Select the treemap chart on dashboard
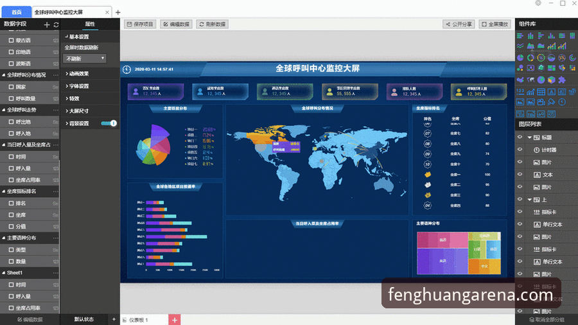578x325 pixels. tap(459, 253)
